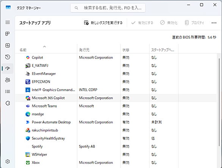Open the App history page icon
Screen dimensions: 222x168
(x=8, y=57)
